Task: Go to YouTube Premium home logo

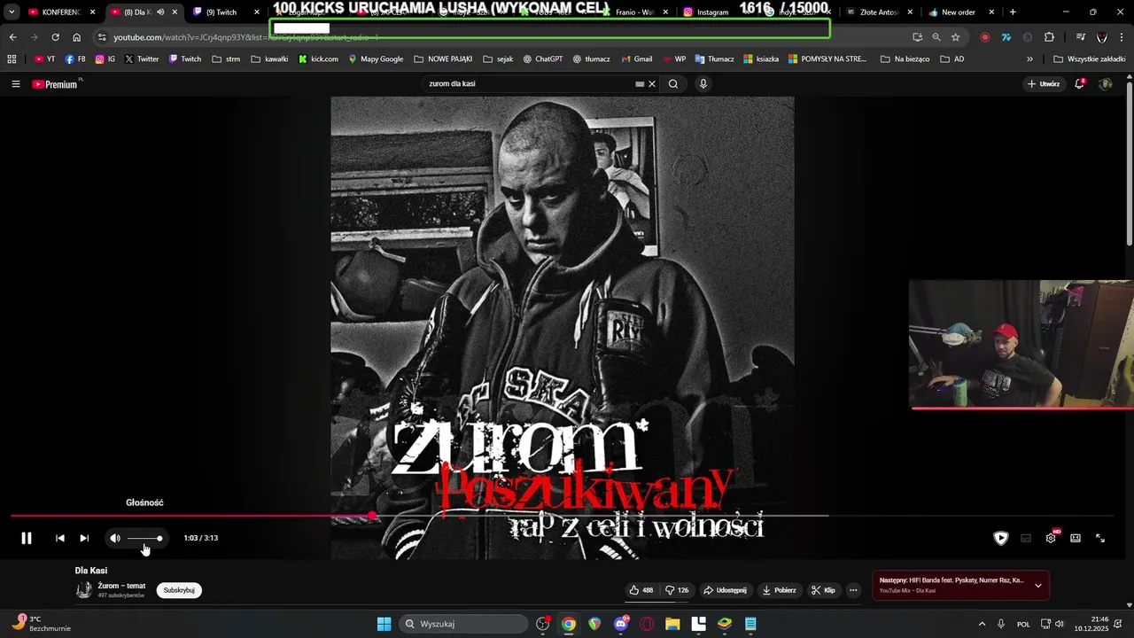Action: click(57, 84)
